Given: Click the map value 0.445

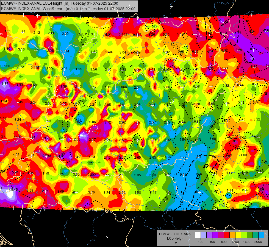Looking at the screenshot, I should point(35,68).
